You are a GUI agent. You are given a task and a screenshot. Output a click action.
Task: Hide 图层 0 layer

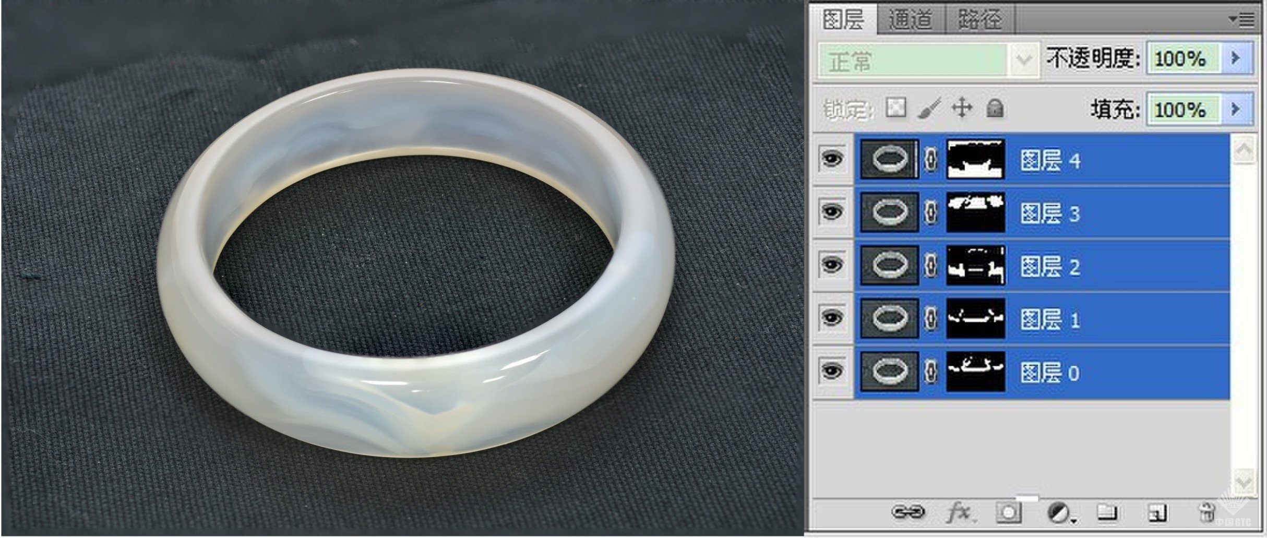point(832,371)
